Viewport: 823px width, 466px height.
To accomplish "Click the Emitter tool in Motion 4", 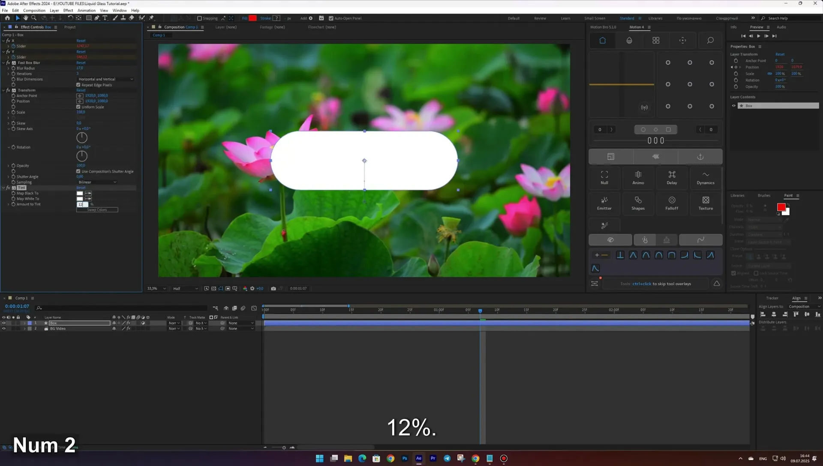I will [x=604, y=203].
